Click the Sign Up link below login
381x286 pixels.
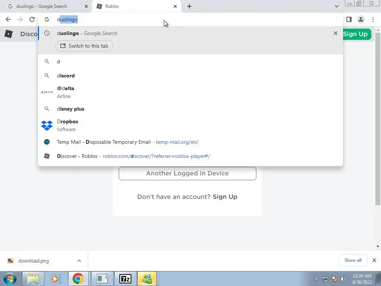click(225, 197)
